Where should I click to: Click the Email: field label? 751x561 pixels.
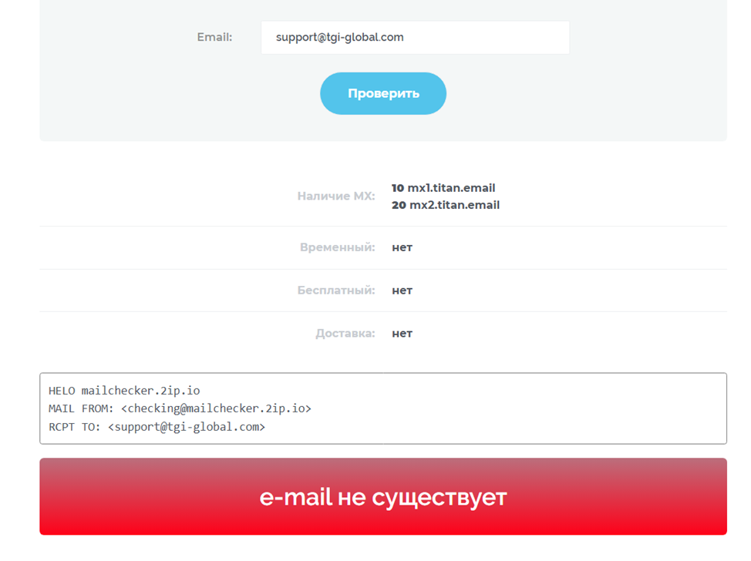click(214, 37)
